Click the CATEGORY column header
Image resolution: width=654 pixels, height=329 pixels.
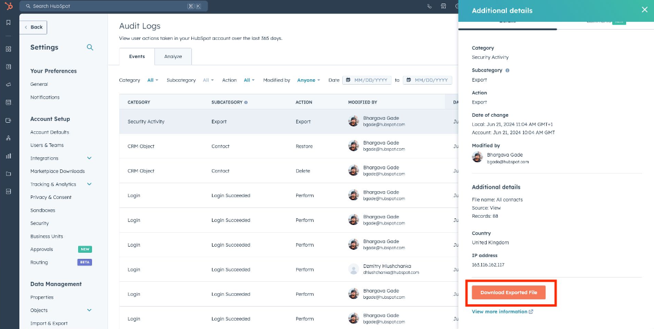point(139,102)
